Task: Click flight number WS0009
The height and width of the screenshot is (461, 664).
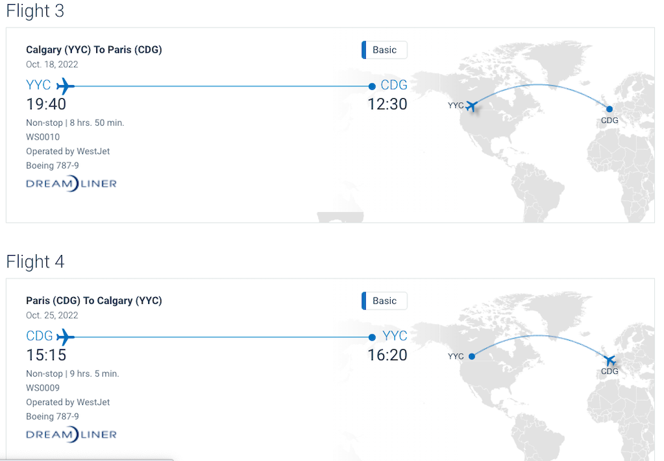Action: tap(43, 388)
